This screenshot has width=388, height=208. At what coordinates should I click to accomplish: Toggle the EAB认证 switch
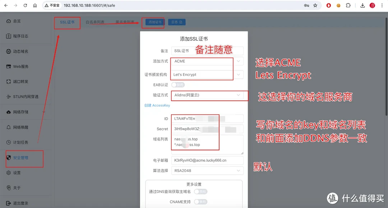[178, 85]
